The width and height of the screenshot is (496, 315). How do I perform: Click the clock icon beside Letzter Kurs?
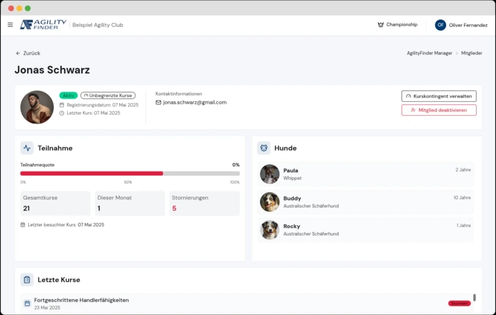coord(61,113)
